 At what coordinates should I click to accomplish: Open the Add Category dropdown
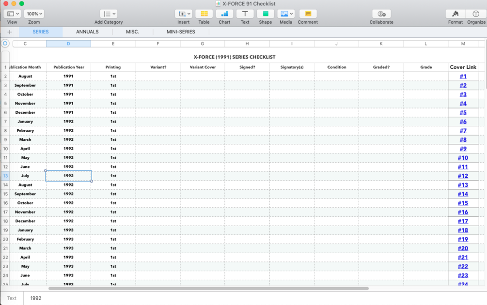(x=109, y=14)
